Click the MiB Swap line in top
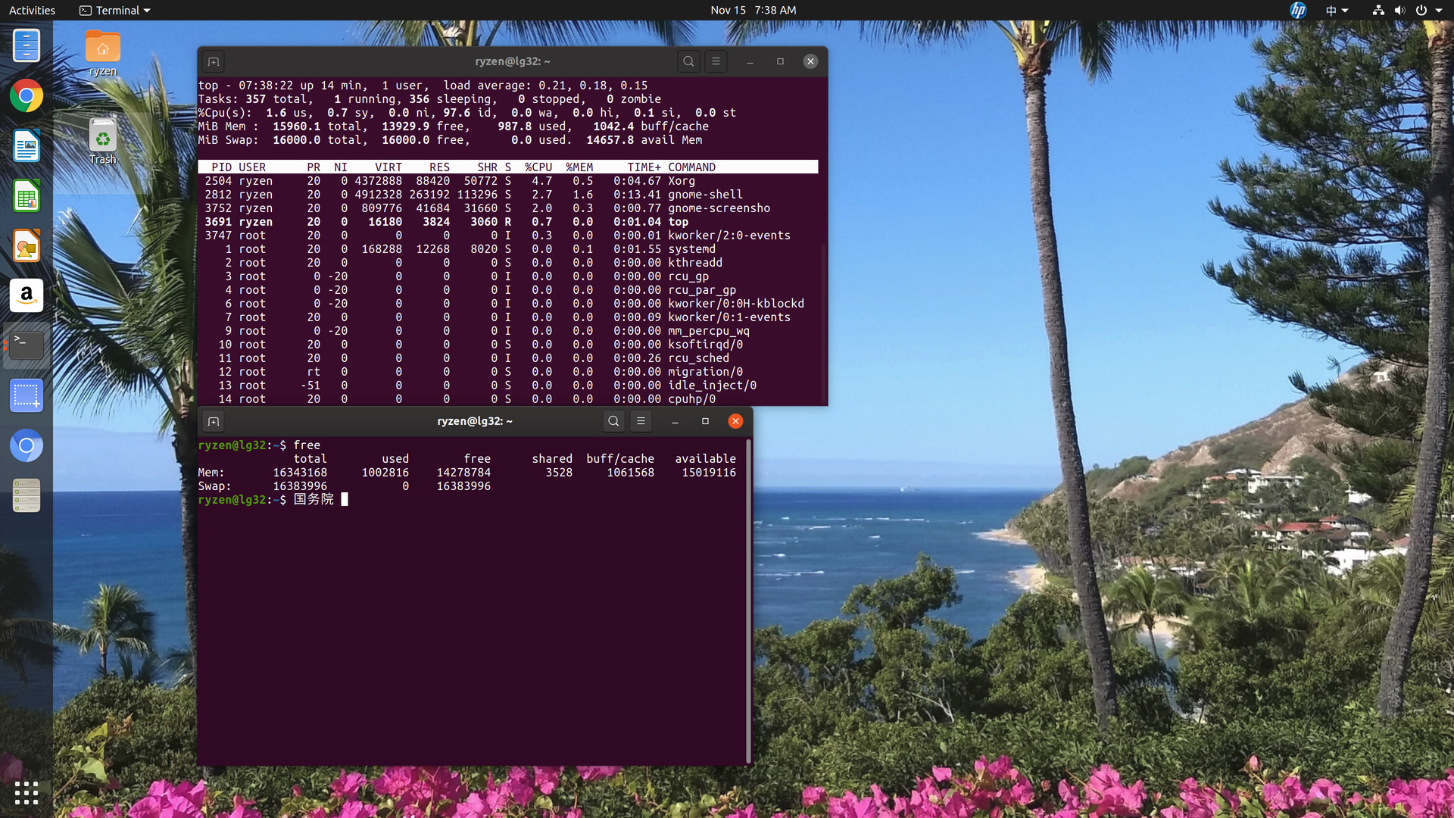The height and width of the screenshot is (818, 1454). click(x=450, y=140)
